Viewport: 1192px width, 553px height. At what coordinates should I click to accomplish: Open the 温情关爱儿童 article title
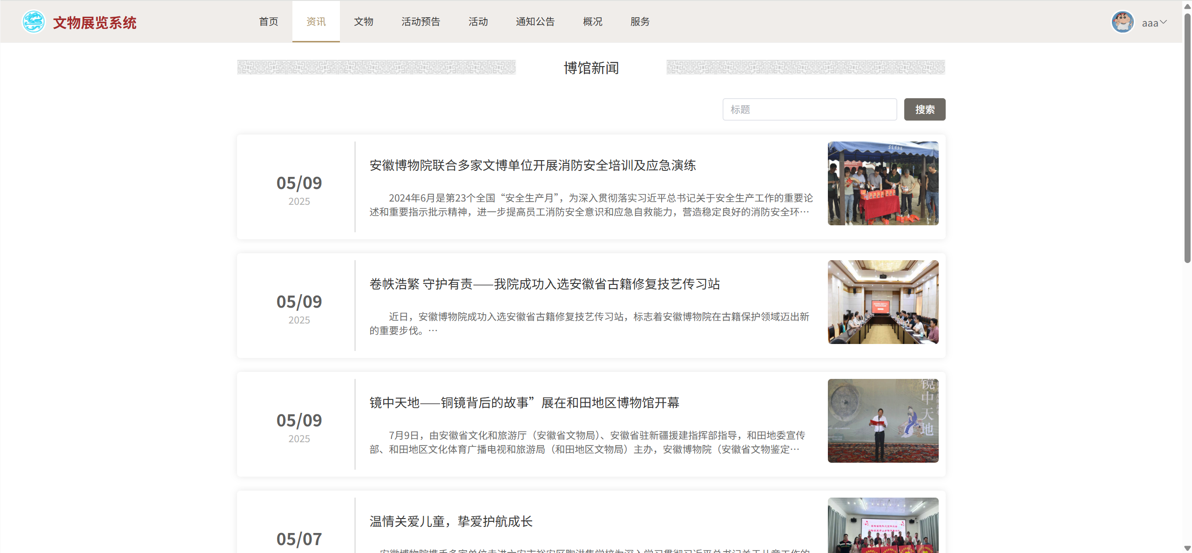tap(451, 521)
